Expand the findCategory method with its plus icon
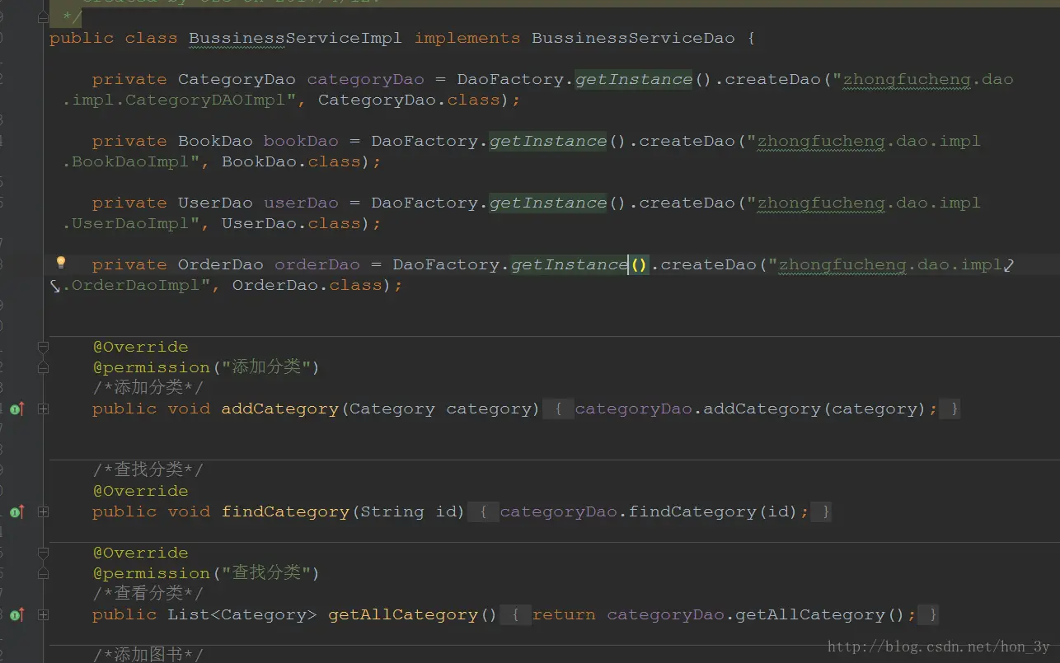 (43, 511)
